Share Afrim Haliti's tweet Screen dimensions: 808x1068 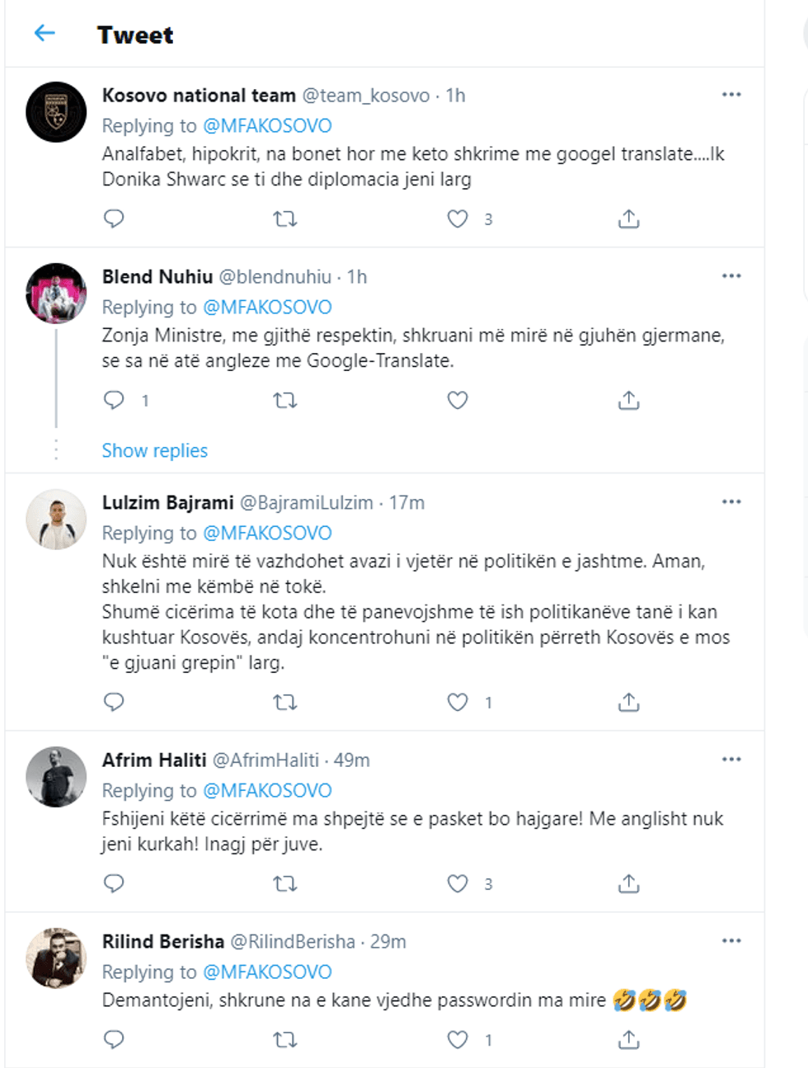click(x=628, y=884)
